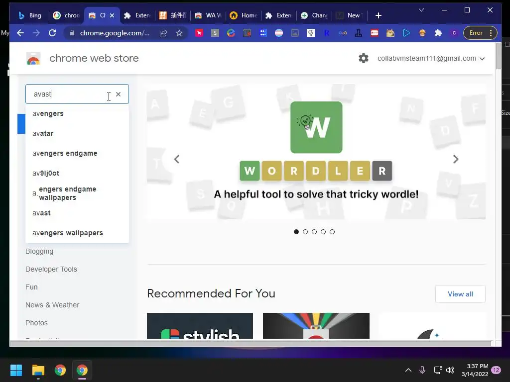This screenshot has width=510, height=382.
Task: Click the browser forward arrow
Action: point(36,33)
